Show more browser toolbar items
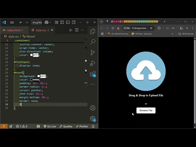This screenshot has height=147, width=196. point(187,28)
